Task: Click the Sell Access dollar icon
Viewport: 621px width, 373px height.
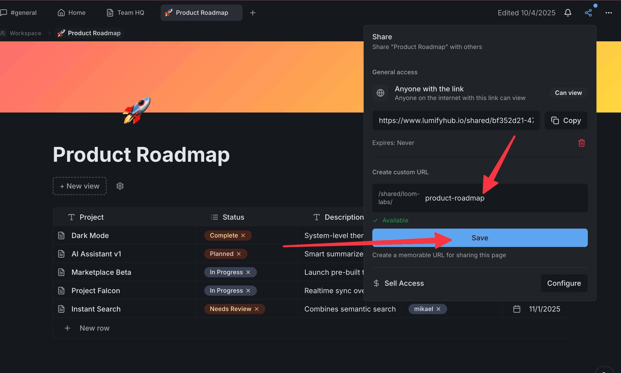Action: [376, 283]
